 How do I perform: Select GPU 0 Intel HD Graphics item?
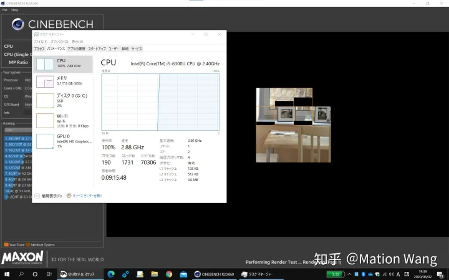63,141
